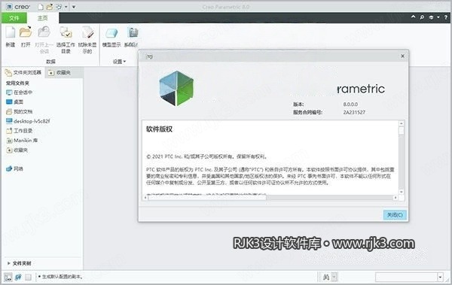Click 选择工作目录 (select working directory) icon
Image resolution: width=452 pixels, height=285 pixels.
pos(66,32)
